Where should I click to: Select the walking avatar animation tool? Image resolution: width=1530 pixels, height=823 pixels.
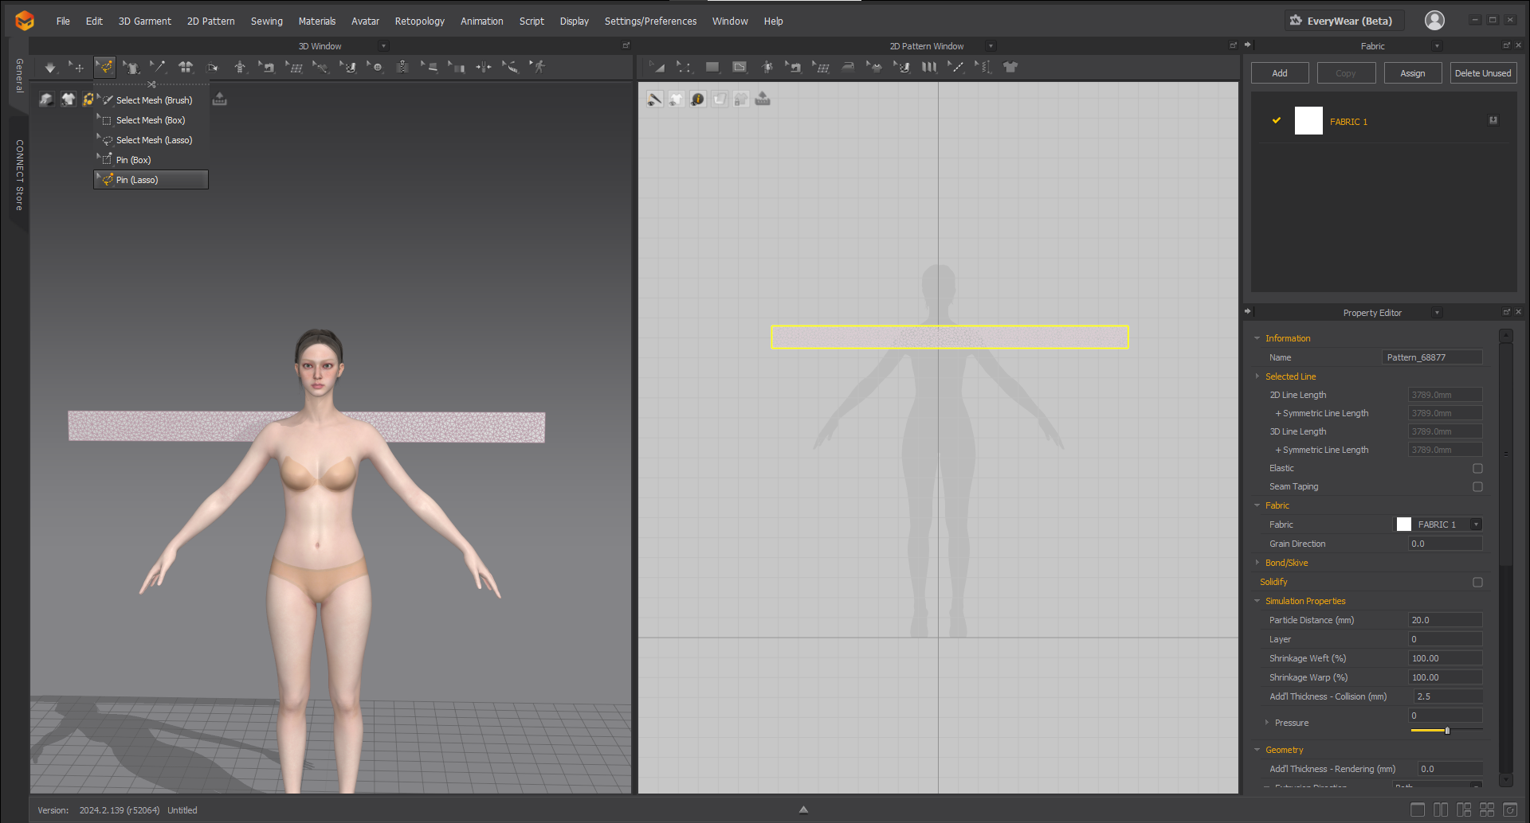click(539, 68)
